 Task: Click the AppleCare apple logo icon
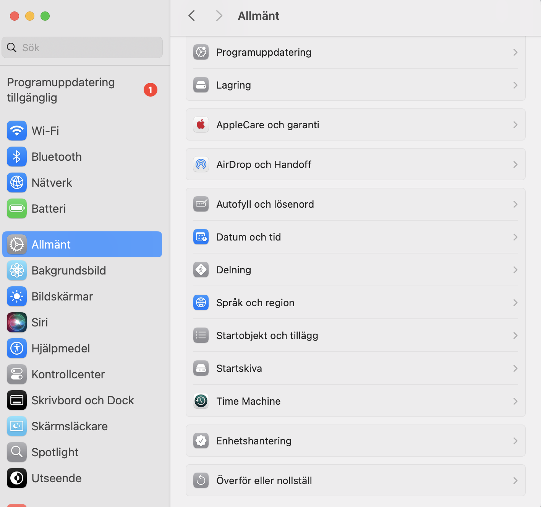(x=201, y=124)
